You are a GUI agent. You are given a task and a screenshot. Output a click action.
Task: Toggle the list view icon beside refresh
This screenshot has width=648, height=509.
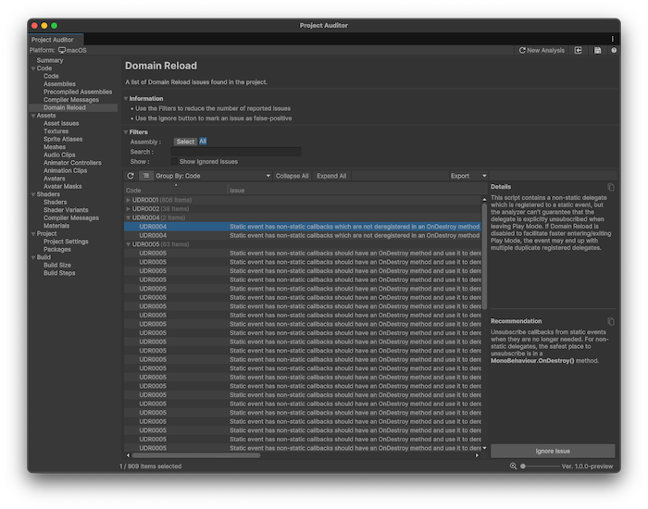(146, 176)
